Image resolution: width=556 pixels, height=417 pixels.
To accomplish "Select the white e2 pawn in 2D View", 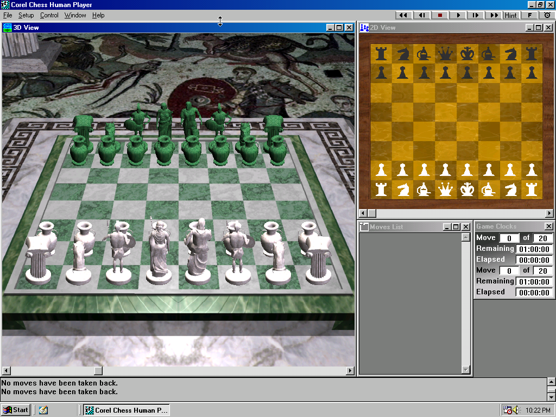I will pos(467,170).
